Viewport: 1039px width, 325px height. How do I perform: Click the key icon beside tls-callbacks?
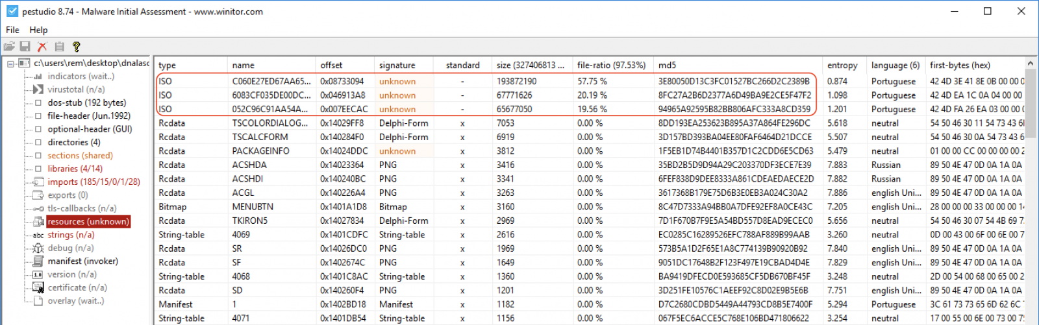(x=38, y=208)
